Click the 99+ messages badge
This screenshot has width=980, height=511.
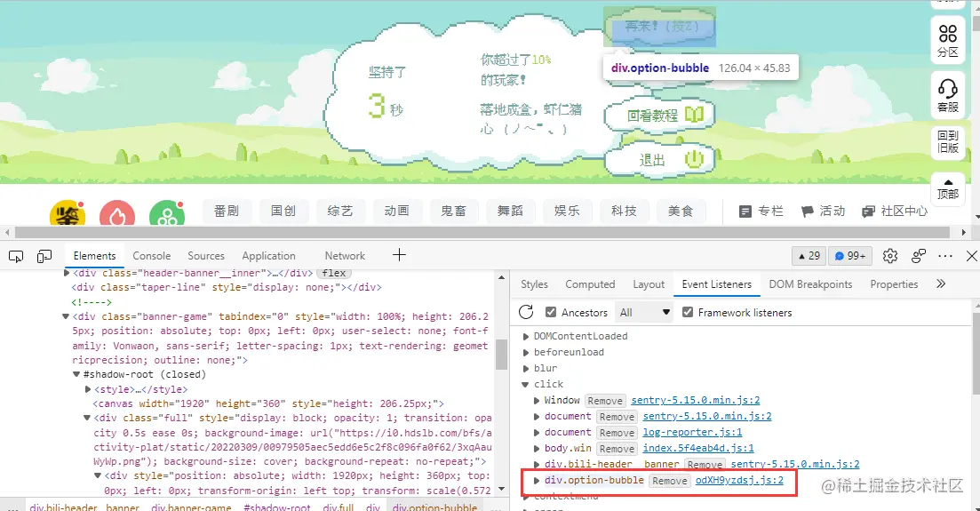click(850, 256)
